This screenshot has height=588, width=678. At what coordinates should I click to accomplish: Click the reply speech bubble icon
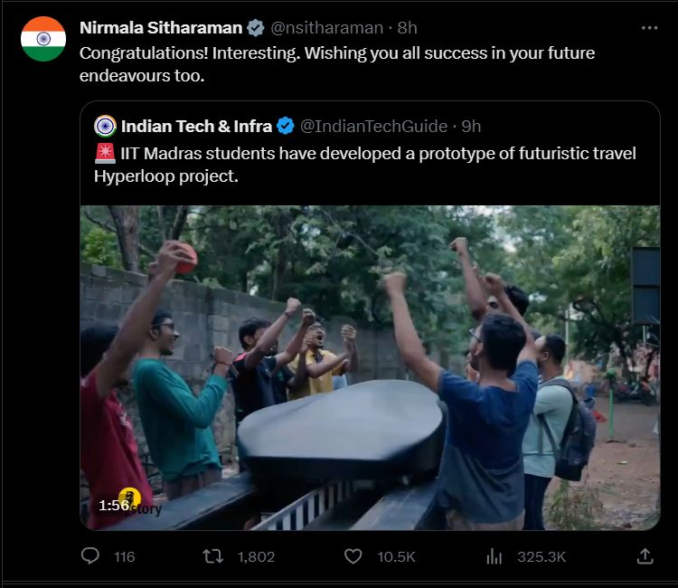90,556
